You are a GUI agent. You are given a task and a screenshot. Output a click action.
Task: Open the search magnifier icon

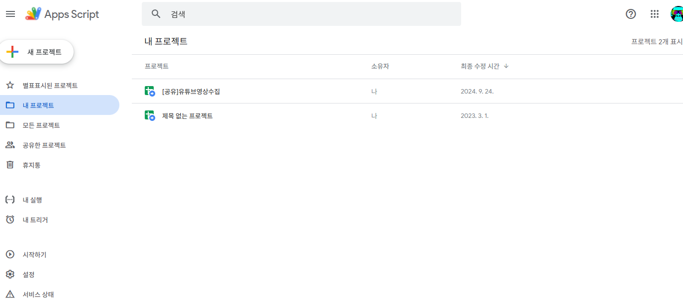(x=156, y=14)
